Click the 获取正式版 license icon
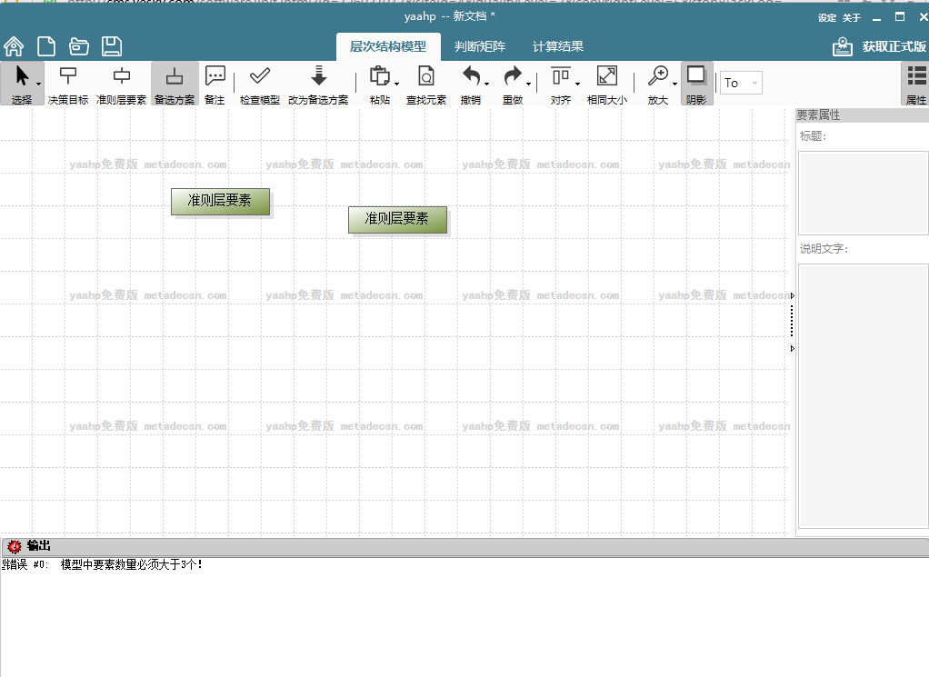 (x=842, y=46)
